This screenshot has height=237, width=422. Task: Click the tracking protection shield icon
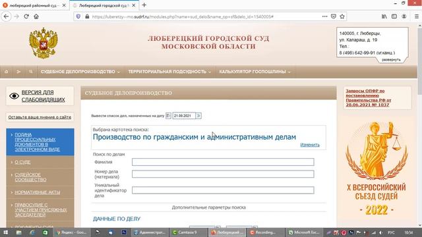click(78, 16)
